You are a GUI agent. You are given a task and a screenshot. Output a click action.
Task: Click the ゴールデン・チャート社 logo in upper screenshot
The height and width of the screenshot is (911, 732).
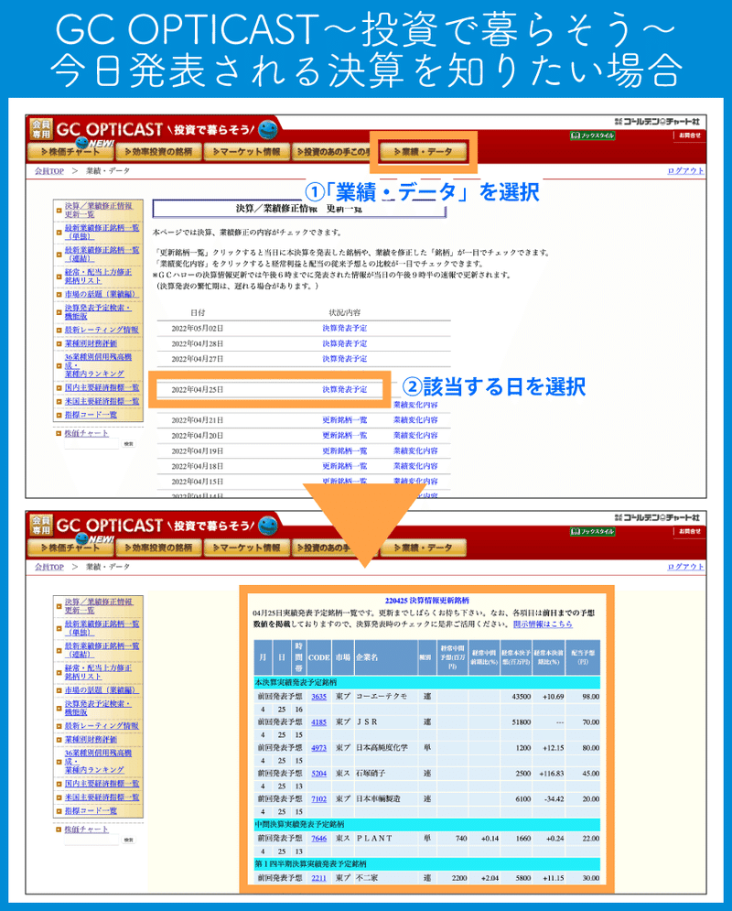point(657,122)
